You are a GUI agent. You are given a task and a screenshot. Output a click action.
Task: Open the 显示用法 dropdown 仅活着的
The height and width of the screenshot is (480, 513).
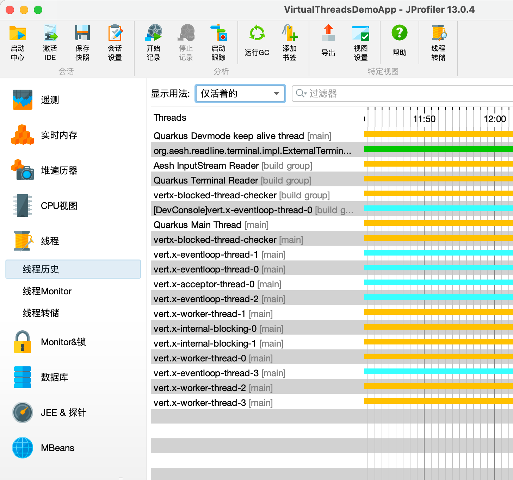click(x=240, y=94)
